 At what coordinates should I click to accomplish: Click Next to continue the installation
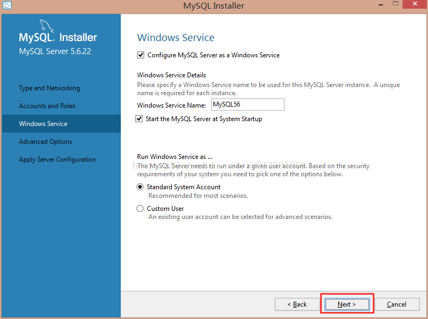347,304
